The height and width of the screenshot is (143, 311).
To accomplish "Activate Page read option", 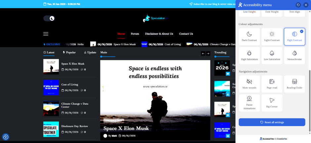I will click(x=272, y=84).
